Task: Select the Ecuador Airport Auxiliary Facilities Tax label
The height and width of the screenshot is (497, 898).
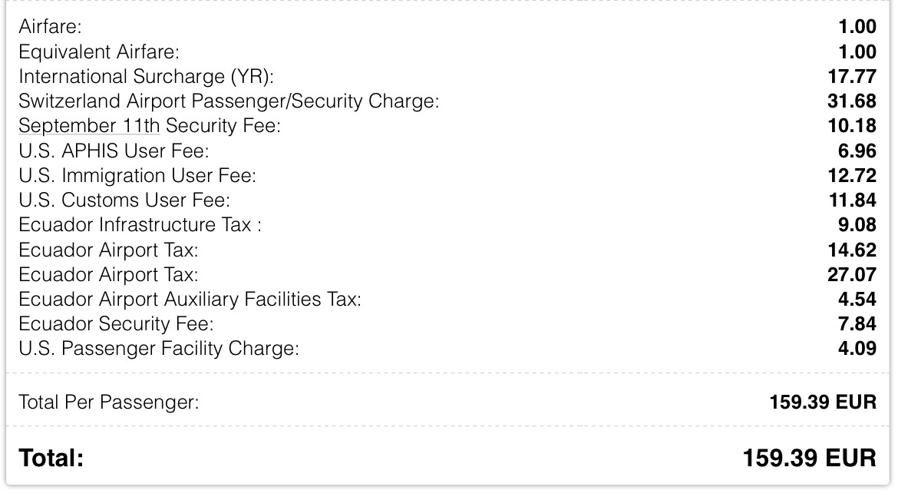Action: click(x=190, y=299)
